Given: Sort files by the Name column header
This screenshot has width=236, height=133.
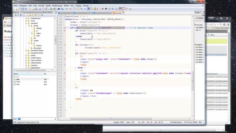Looking at the screenshot, I should pos(28,74).
